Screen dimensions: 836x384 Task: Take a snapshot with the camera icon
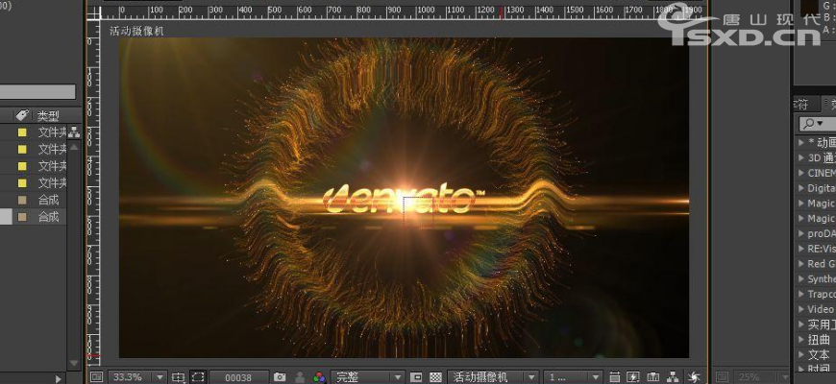pyautogui.click(x=280, y=377)
